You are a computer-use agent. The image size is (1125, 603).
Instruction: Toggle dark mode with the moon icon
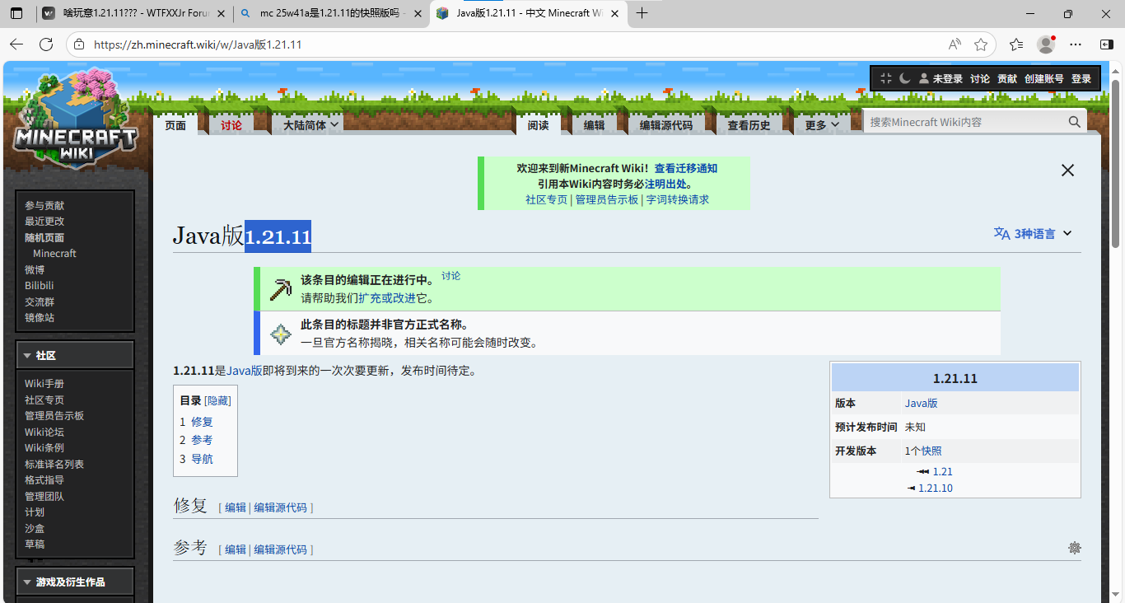pyautogui.click(x=904, y=78)
